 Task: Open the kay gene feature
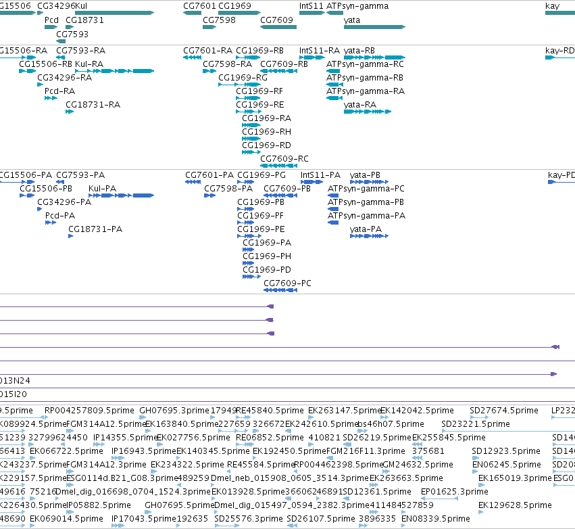[560, 13]
